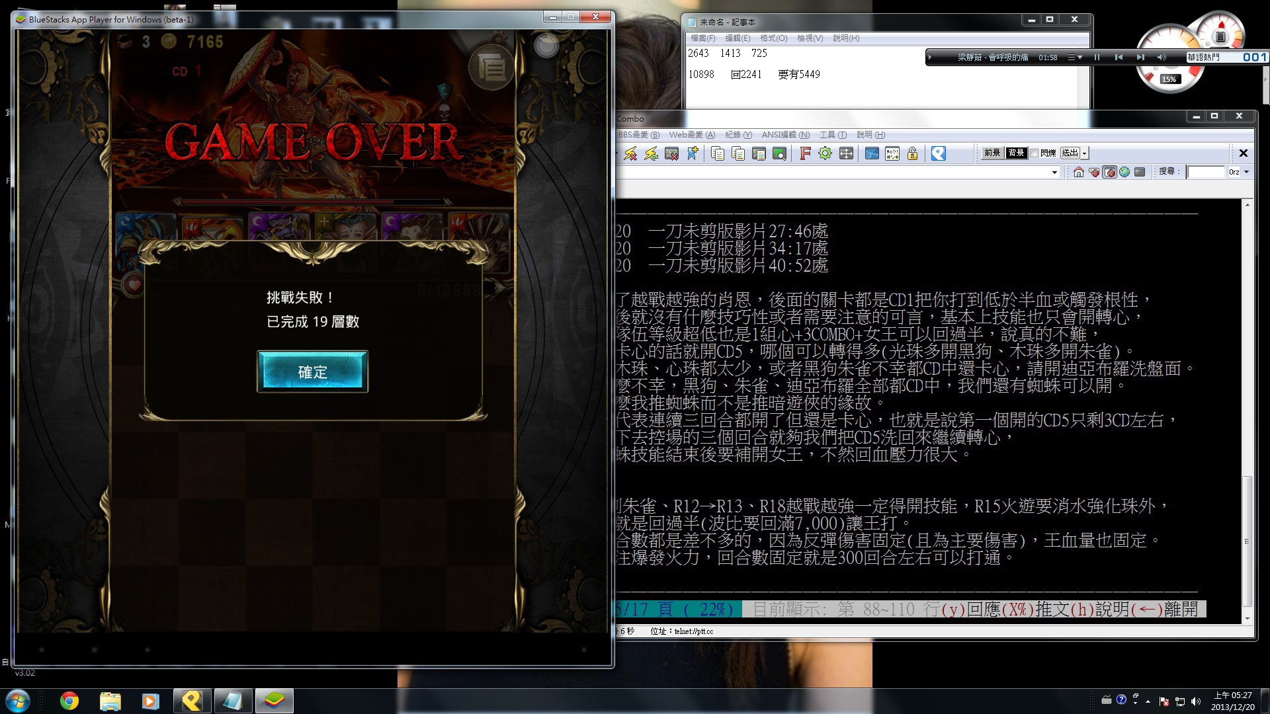Click the red blocker icon beside home
The height and width of the screenshot is (714, 1270).
point(1094,172)
